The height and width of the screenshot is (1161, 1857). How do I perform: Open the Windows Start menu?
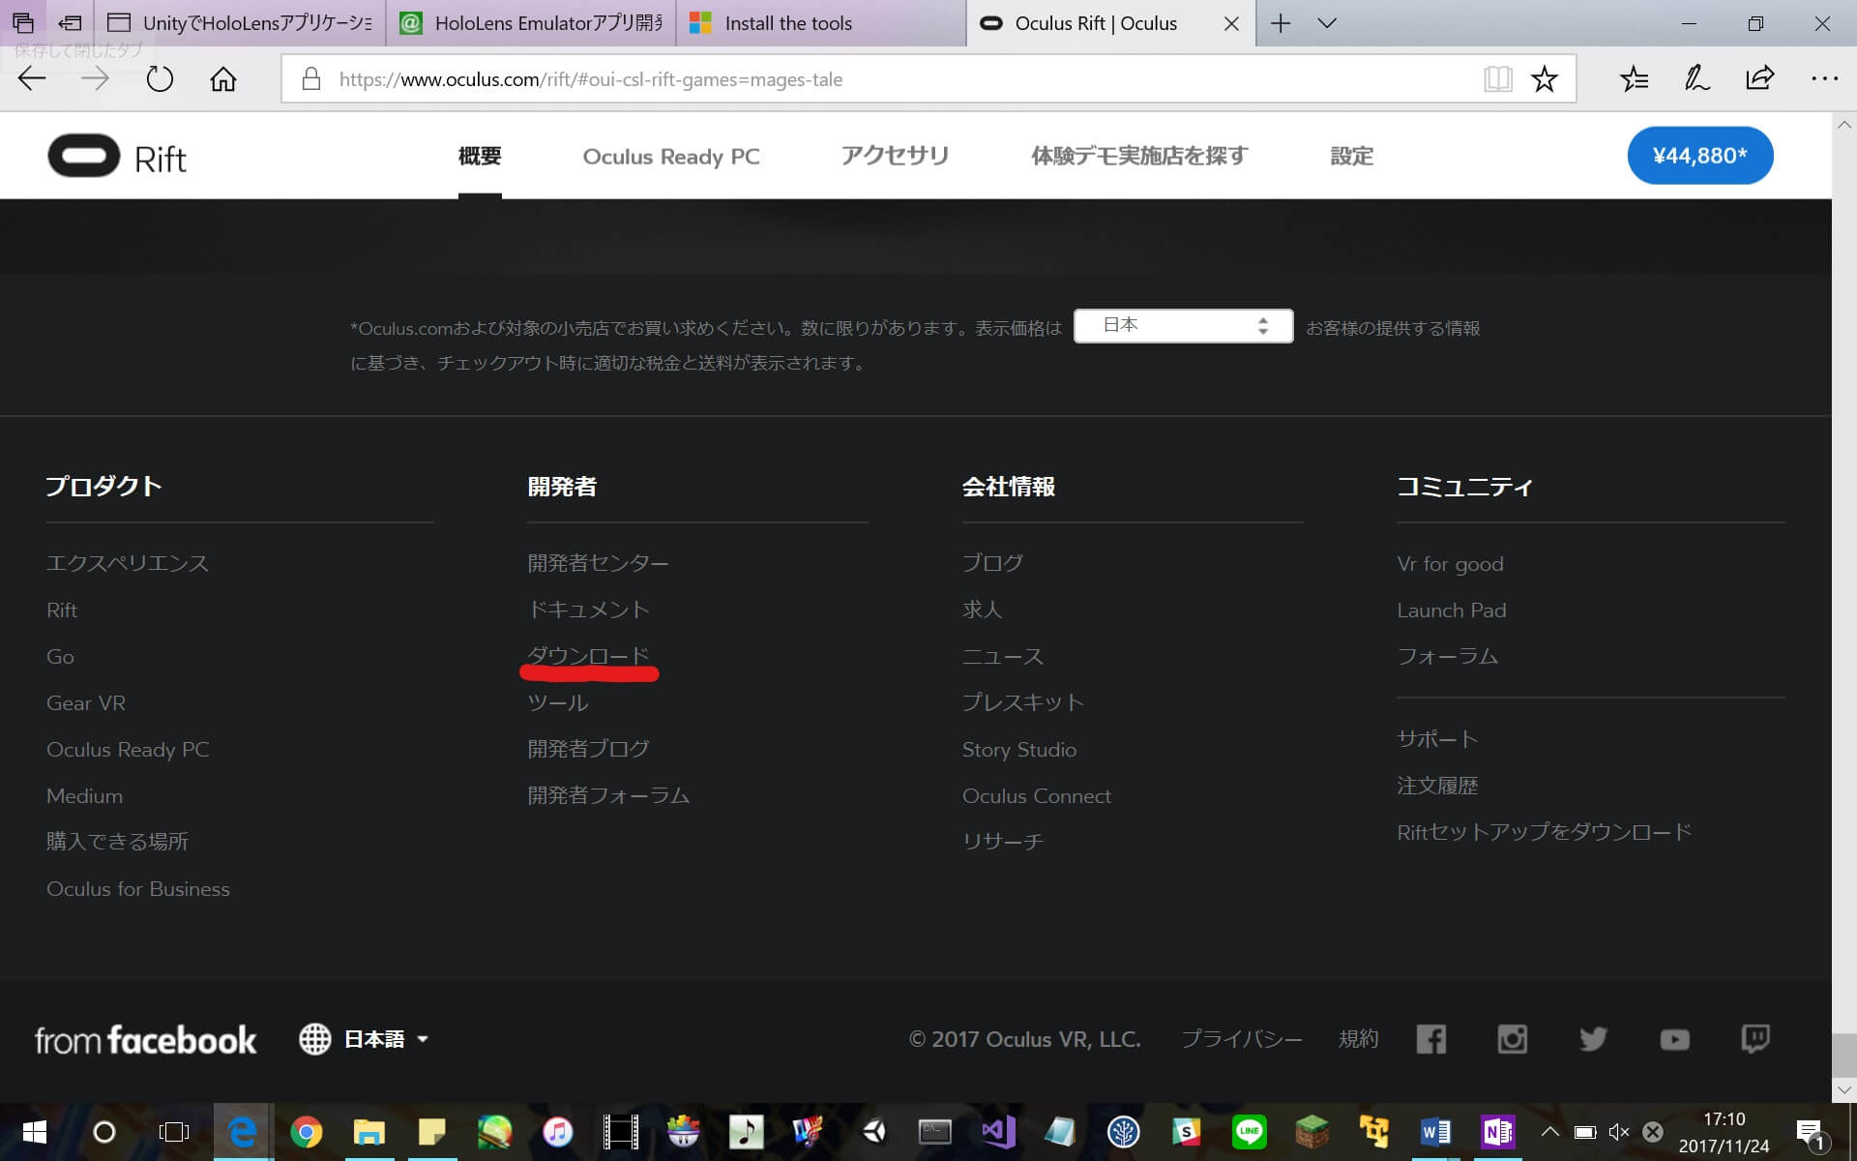pos(35,1132)
